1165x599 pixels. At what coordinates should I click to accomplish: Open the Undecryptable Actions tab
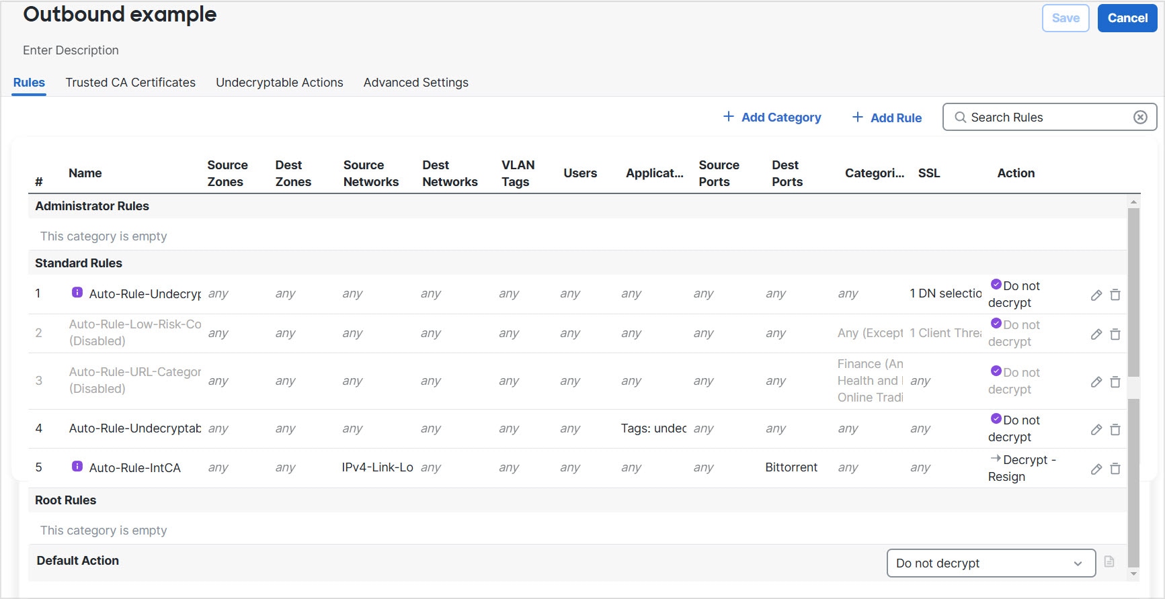coord(279,83)
